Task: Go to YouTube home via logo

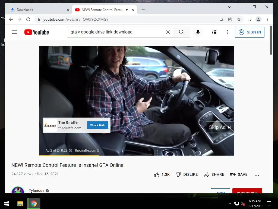Action: pyautogui.click(x=37, y=32)
